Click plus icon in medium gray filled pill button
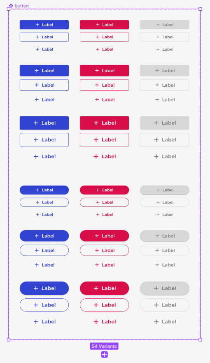 coord(157,236)
